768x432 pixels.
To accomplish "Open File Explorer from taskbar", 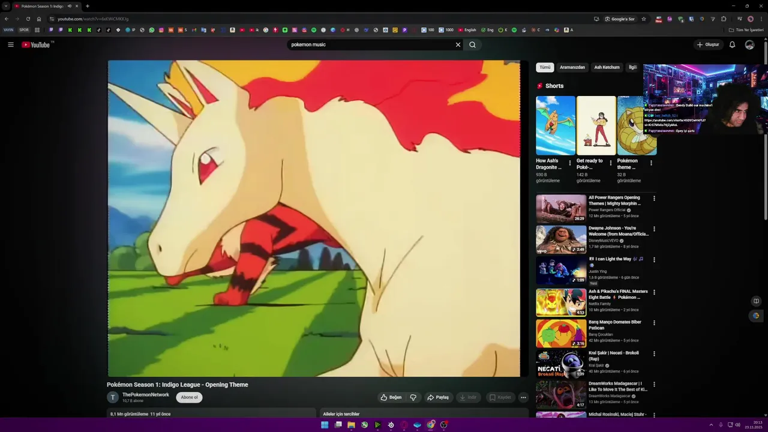I will click(x=351, y=425).
